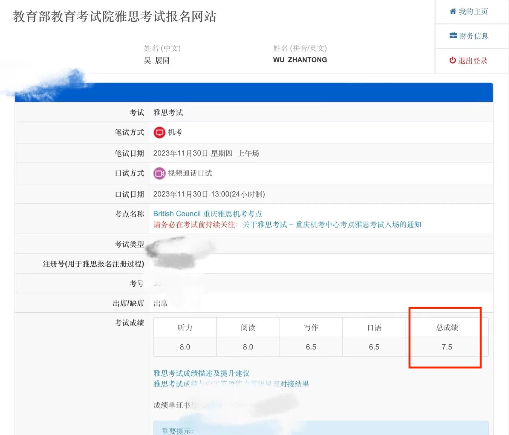Click the pinyin name WU ZHANTONG
Image resolution: width=509 pixels, height=435 pixels.
point(300,60)
